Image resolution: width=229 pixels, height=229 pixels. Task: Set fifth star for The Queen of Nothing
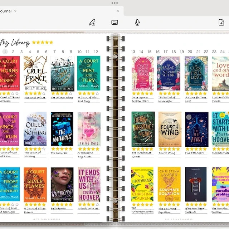pos(44,149)
